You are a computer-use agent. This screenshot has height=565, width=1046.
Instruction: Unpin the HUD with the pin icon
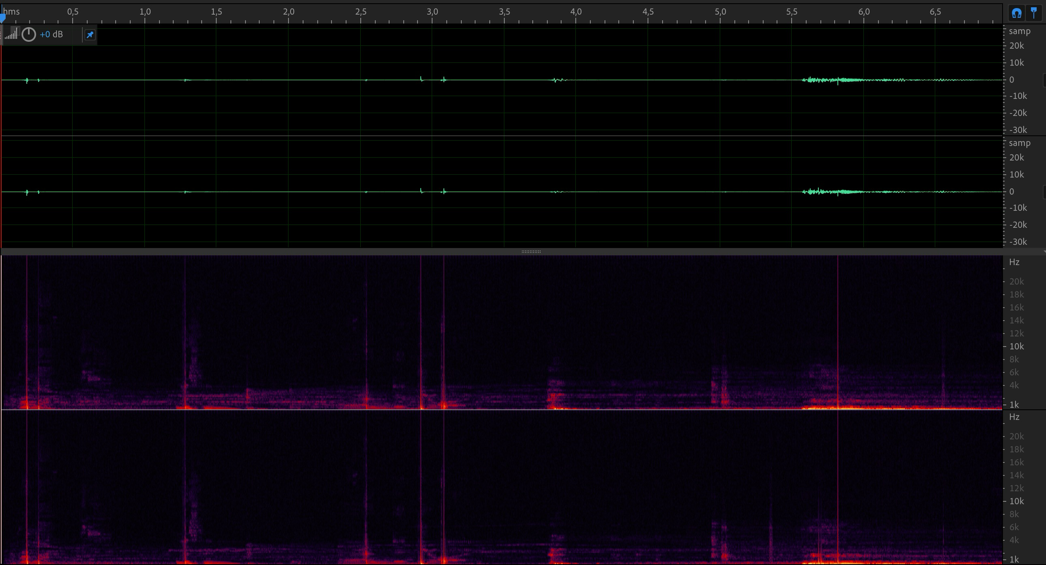coord(90,35)
